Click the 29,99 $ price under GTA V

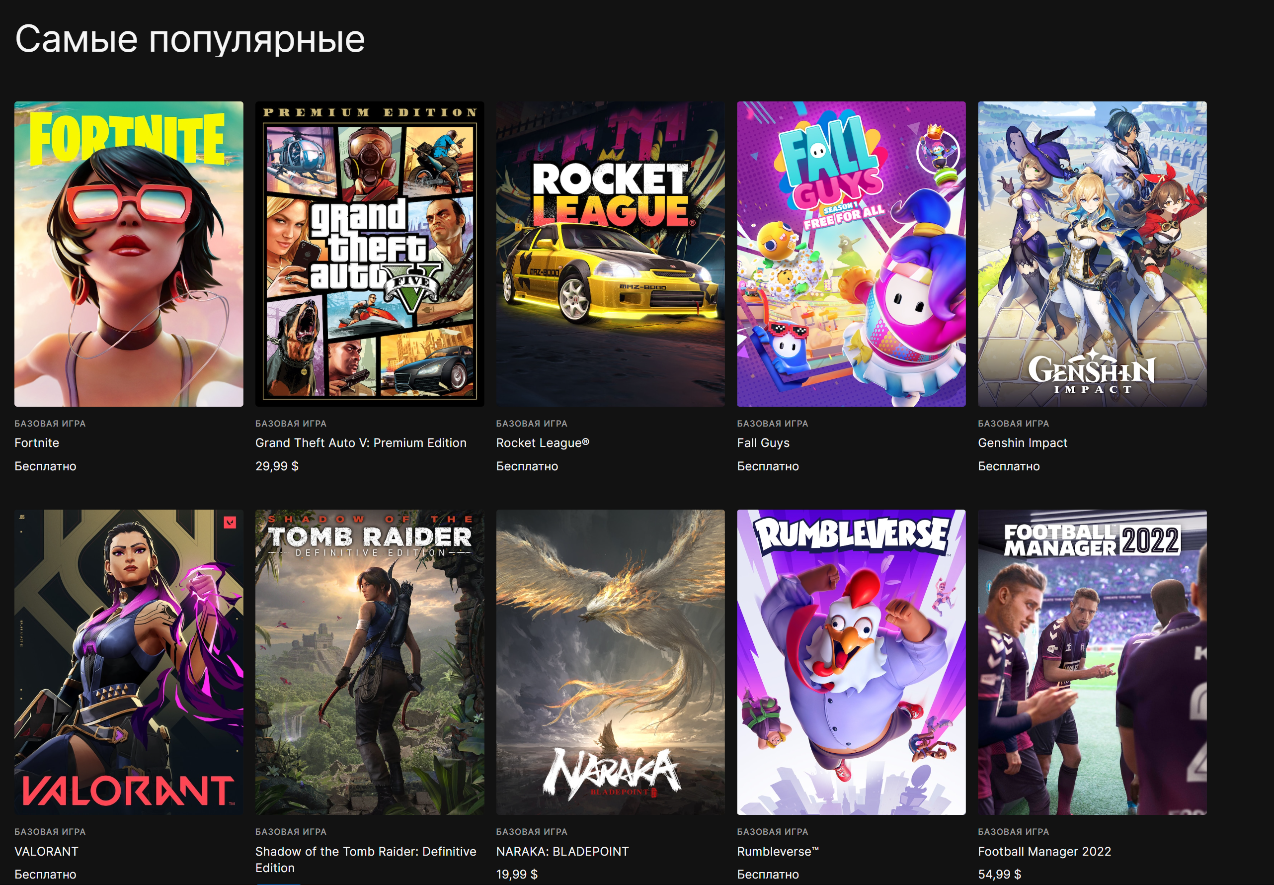point(277,466)
